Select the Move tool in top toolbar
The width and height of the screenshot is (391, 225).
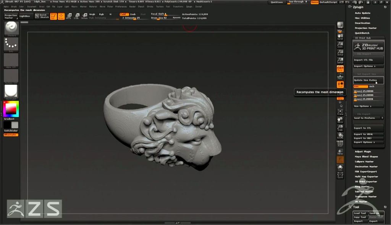pyautogui.click(x=69, y=16)
